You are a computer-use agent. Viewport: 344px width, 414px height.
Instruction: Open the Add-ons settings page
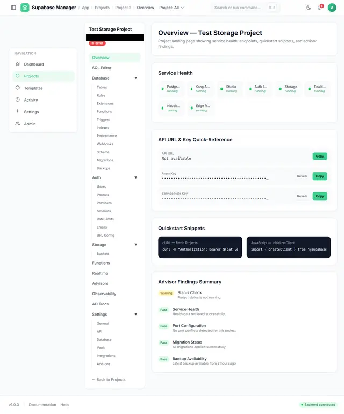pyautogui.click(x=104, y=364)
